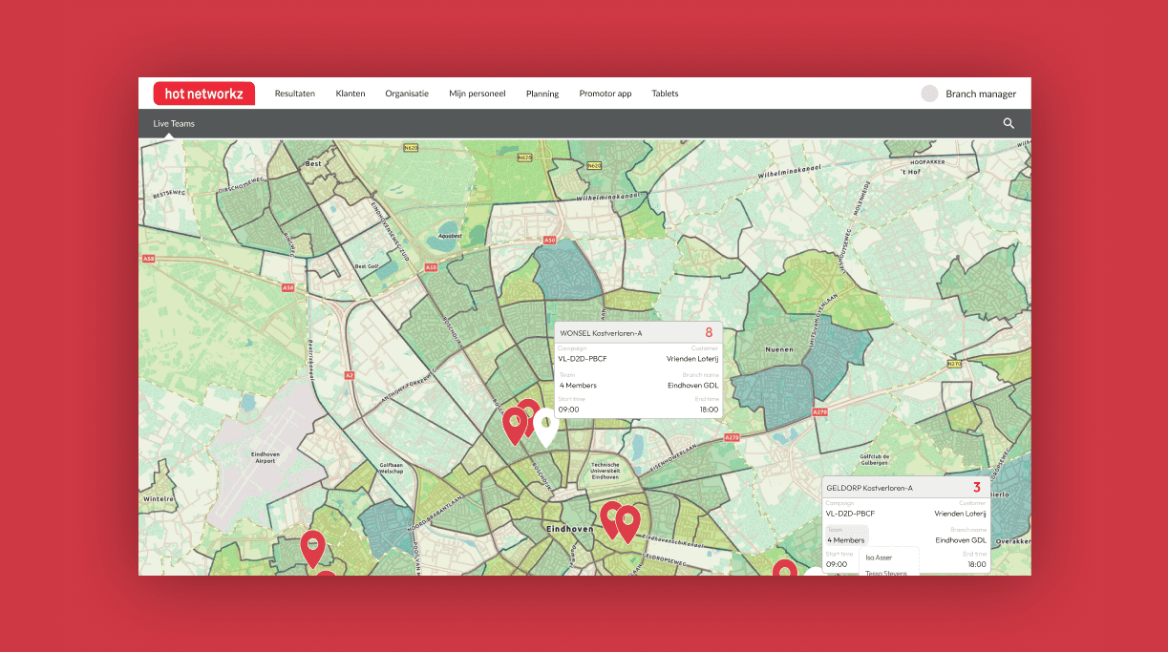Click the red pin southeast of Eindhoven Airport
The width and height of the screenshot is (1168, 652).
tap(312, 549)
